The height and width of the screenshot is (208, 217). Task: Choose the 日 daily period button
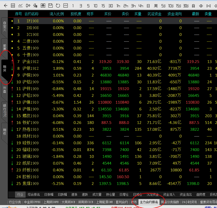coord(148,6)
